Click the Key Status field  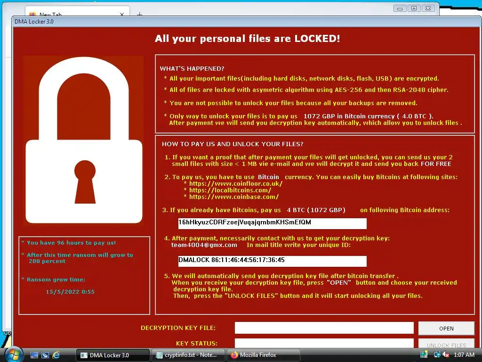(x=324, y=343)
